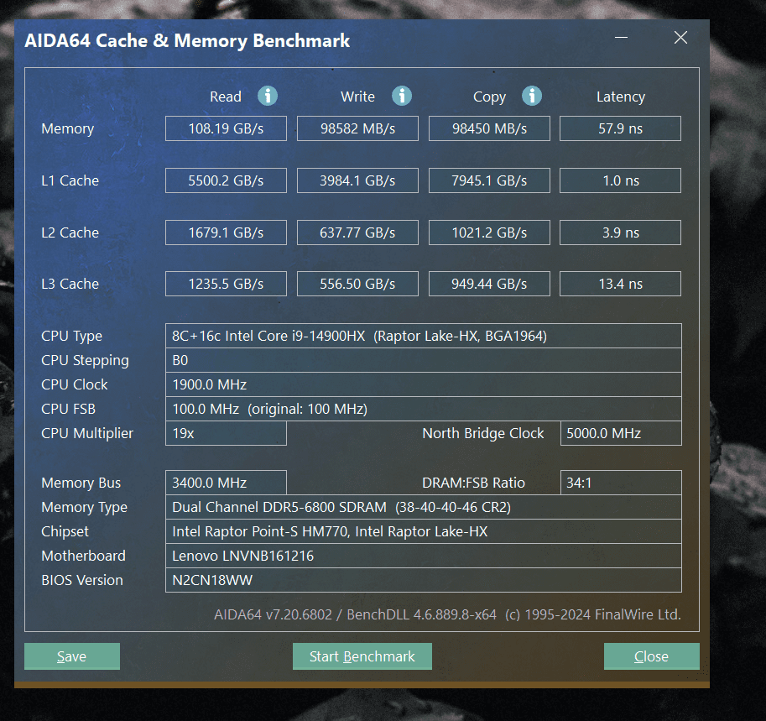Select L1 Cache copy 7945.1 GB/s
The image size is (766, 721).
(489, 180)
